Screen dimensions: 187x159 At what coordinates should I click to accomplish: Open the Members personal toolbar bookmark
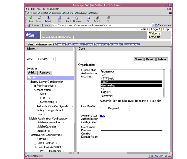pos(32,13)
